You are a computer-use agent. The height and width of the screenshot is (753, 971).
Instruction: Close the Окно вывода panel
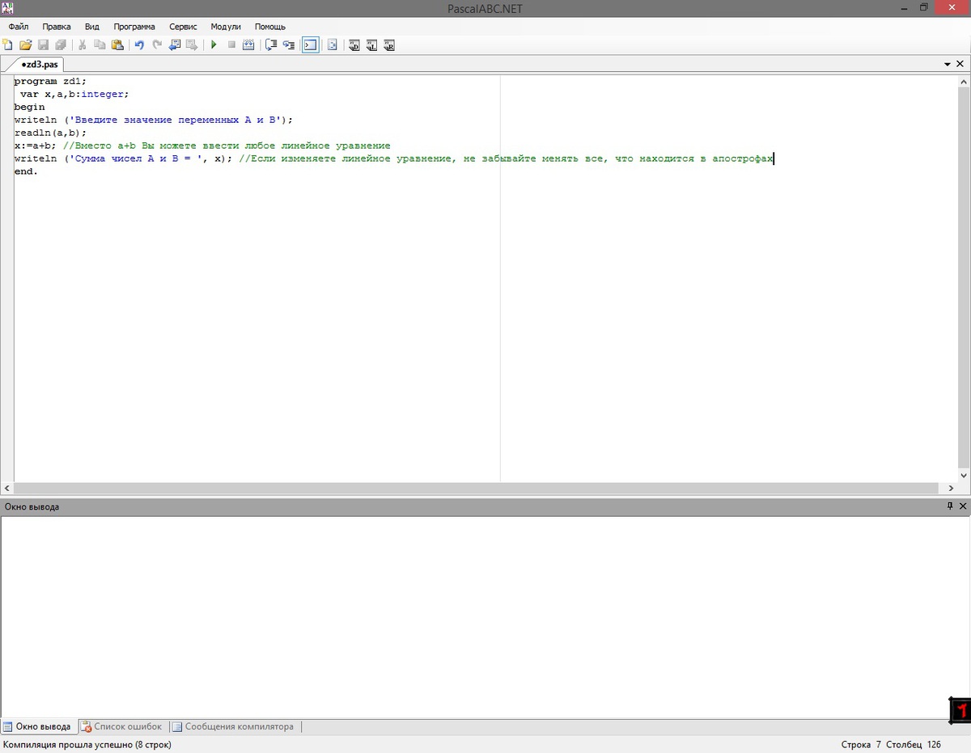click(x=962, y=506)
